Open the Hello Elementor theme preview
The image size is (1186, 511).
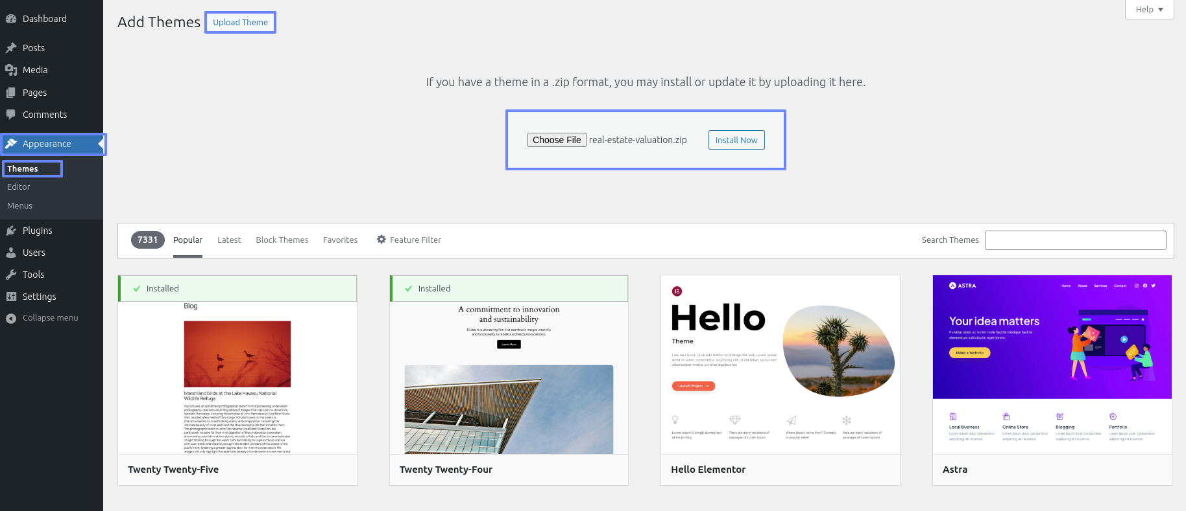781,365
